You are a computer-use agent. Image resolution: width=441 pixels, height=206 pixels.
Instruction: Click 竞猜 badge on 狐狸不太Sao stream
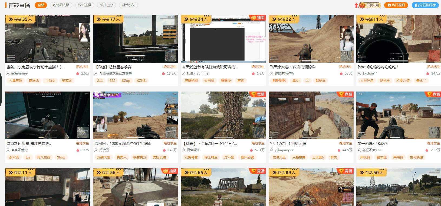click(433, 94)
